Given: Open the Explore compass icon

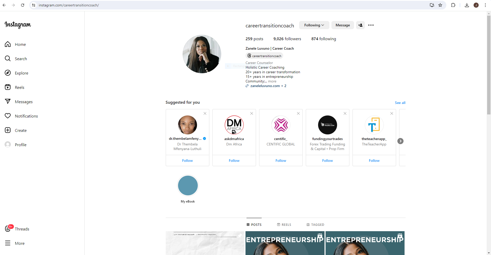Looking at the screenshot, I should (8, 73).
